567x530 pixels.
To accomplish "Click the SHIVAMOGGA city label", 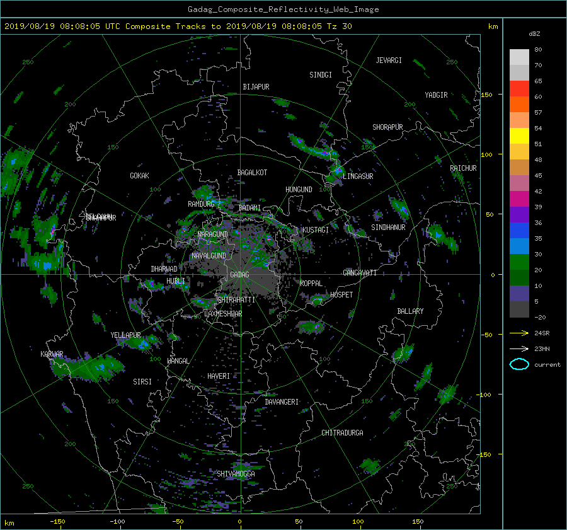I will click(x=236, y=473).
